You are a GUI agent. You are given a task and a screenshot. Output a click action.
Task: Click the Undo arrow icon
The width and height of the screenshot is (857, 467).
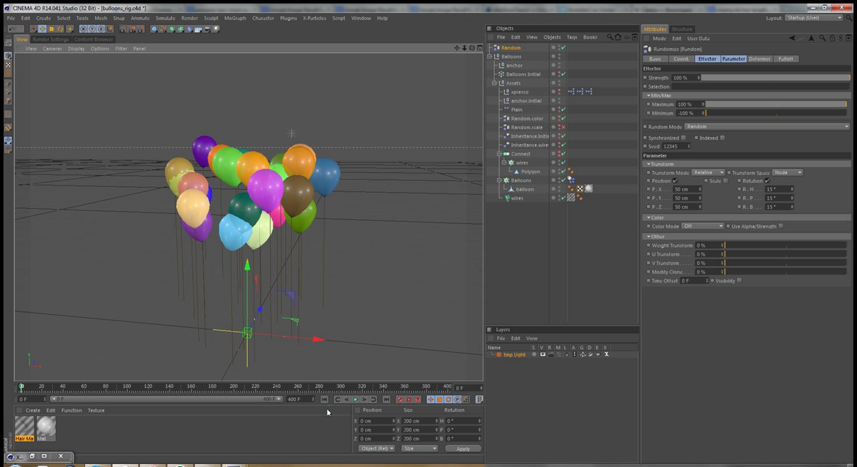(12, 29)
